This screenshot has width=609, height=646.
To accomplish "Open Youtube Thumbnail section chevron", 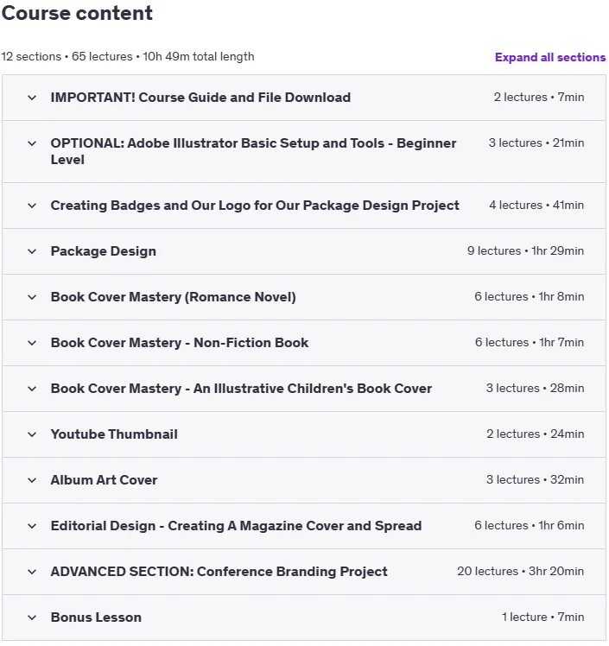I will [32, 434].
